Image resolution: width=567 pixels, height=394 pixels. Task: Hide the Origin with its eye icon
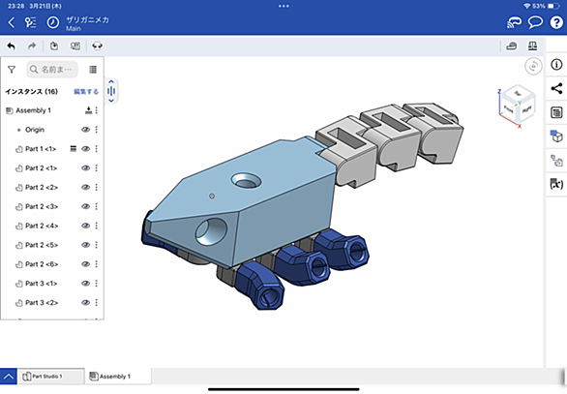click(x=86, y=130)
